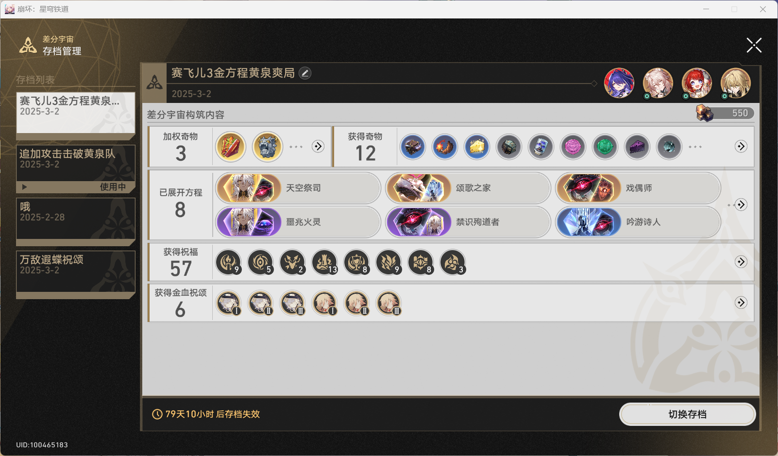This screenshot has height=456, width=778.
Task: Click the pencil rename icon beside save title
Action: [305, 73]
